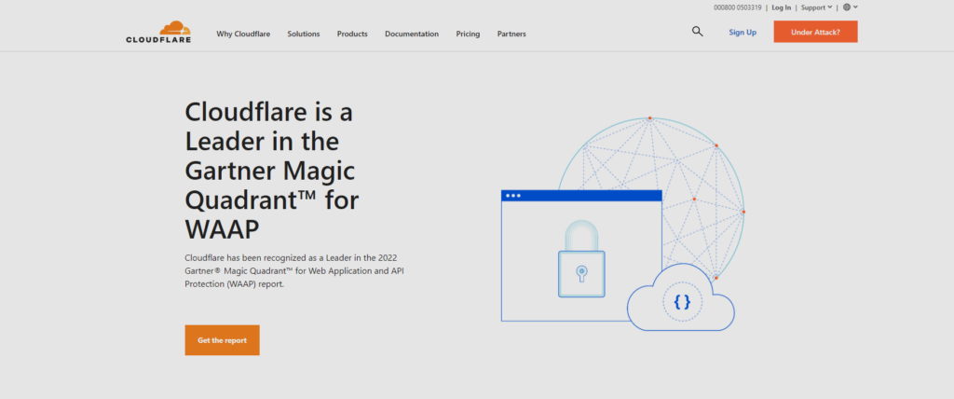Click the Log In link
Image resolution: width=954 pixels, height=399 pixels.
point(782,7)
